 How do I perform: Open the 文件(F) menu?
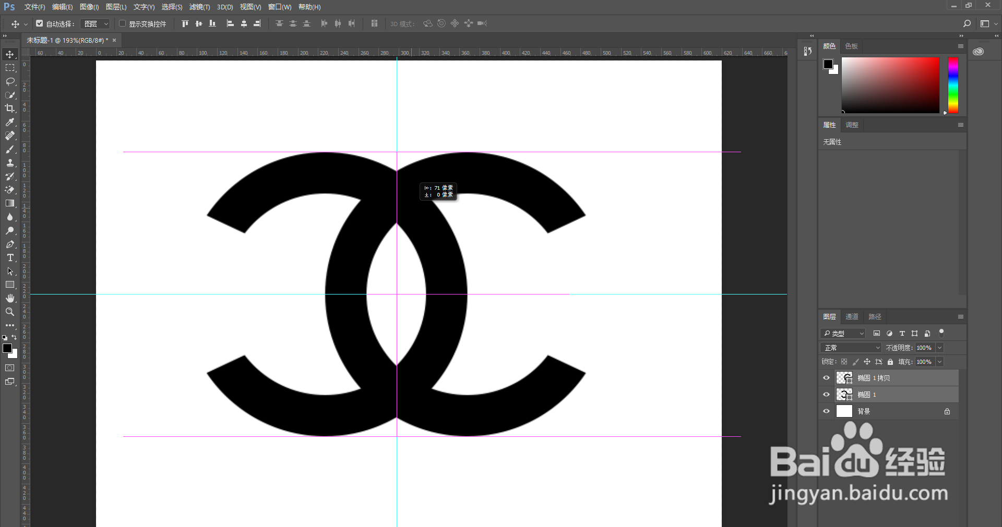coord(34,7)
